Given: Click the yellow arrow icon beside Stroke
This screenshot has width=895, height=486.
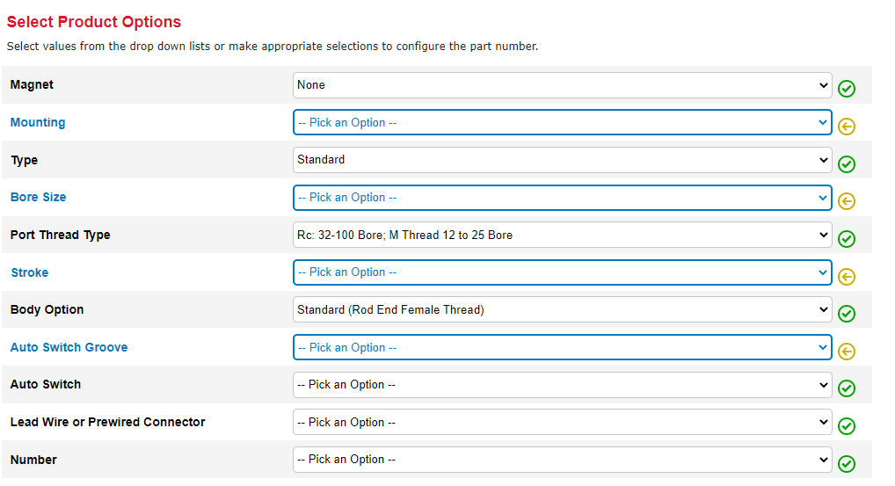Looking at the screenshot, I should point(847,276).
